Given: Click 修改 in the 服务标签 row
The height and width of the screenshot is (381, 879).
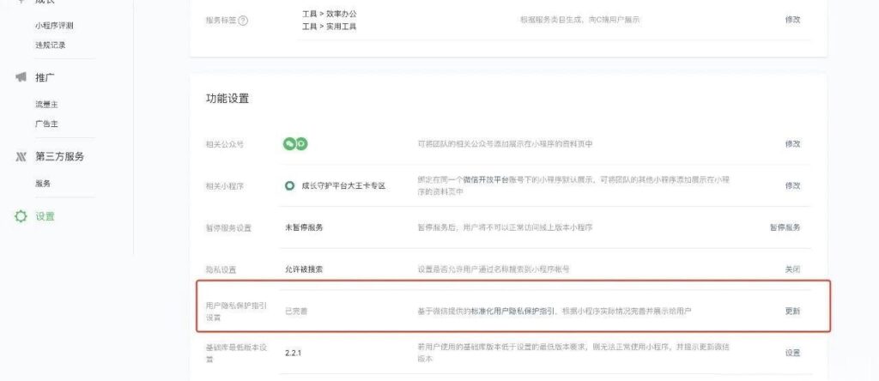Looking at the screenshot, I should (792, 20).
